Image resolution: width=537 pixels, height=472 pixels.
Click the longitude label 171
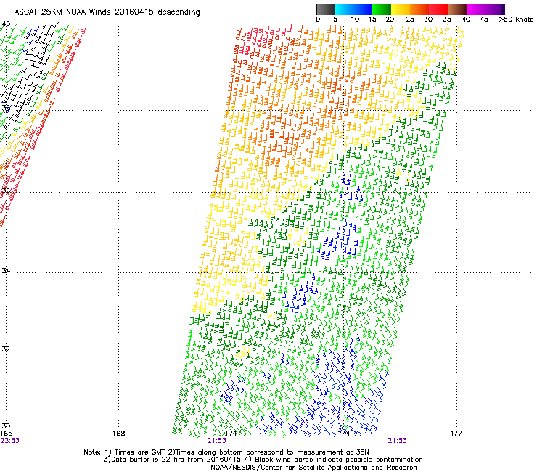click(231, 434)
